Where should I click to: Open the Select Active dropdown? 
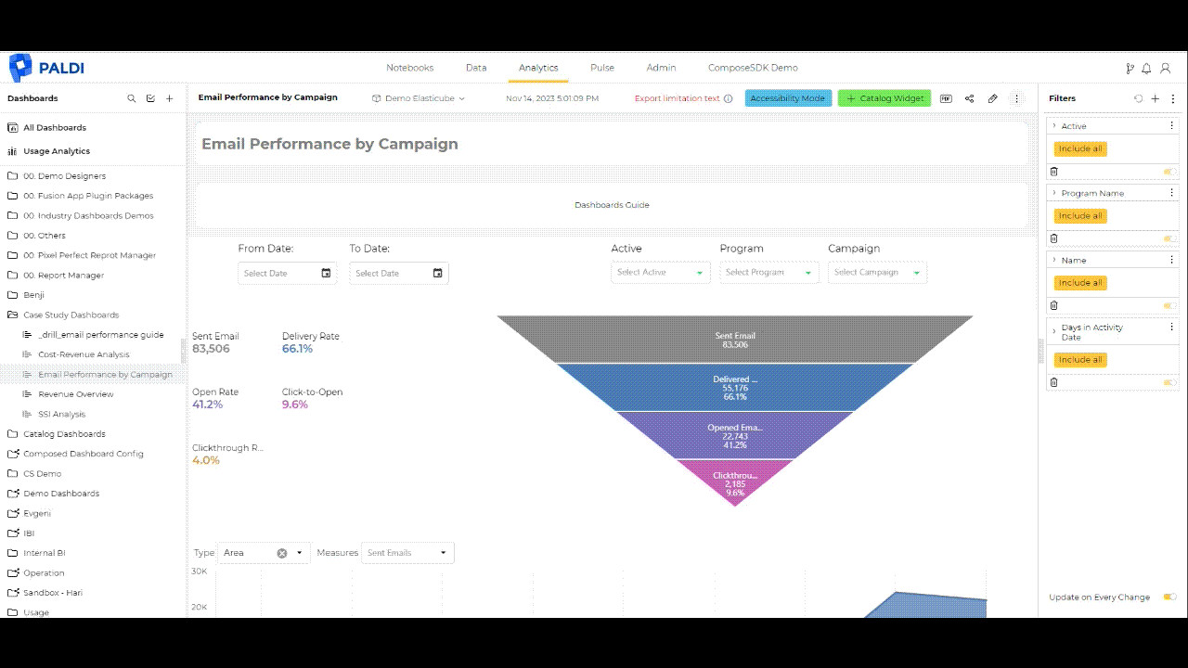point(661,273)
